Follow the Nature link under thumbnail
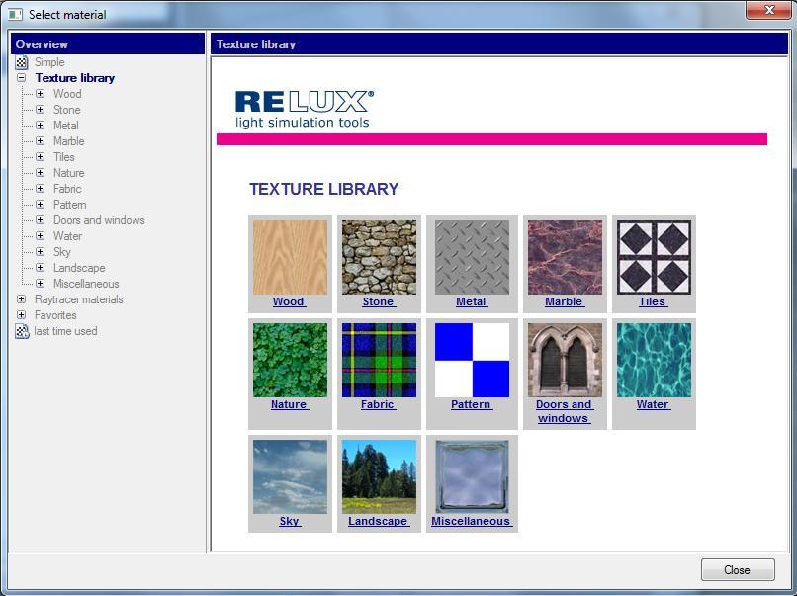This screenshot has height=596, width=797. (x=289, y=404)
